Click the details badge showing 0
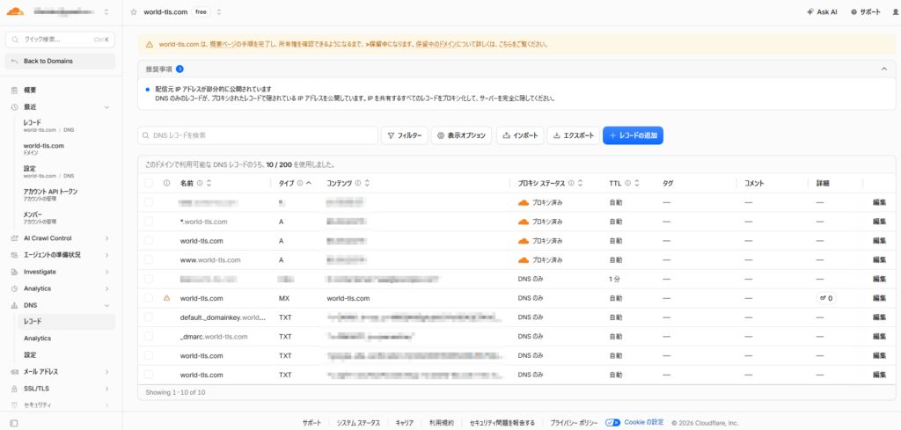 (x=827, y=298)
